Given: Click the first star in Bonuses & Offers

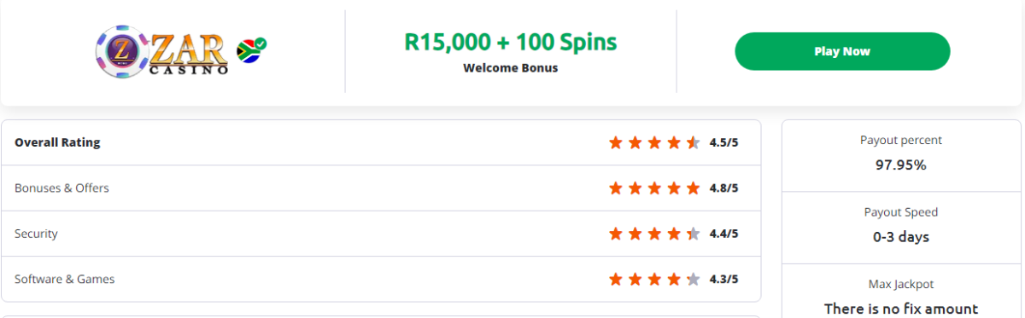Looking at the screenshot, I should [x=616, y=188].
